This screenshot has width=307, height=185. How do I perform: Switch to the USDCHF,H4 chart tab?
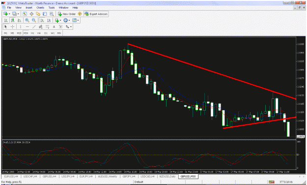click(30, 176)
